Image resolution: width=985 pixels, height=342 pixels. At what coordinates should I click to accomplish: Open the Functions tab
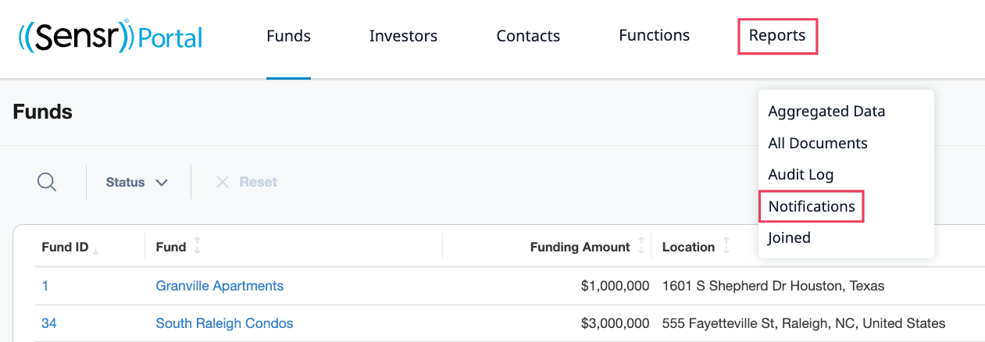point(654,35)
